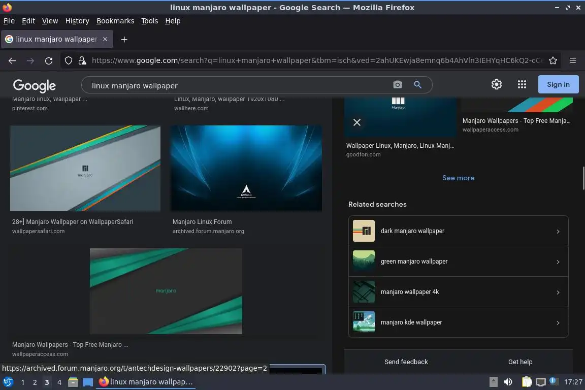Open the Manjaro Linux Forum blue wallpaper
The height and width of the screenshot is (390, 585).
(246, 168)
